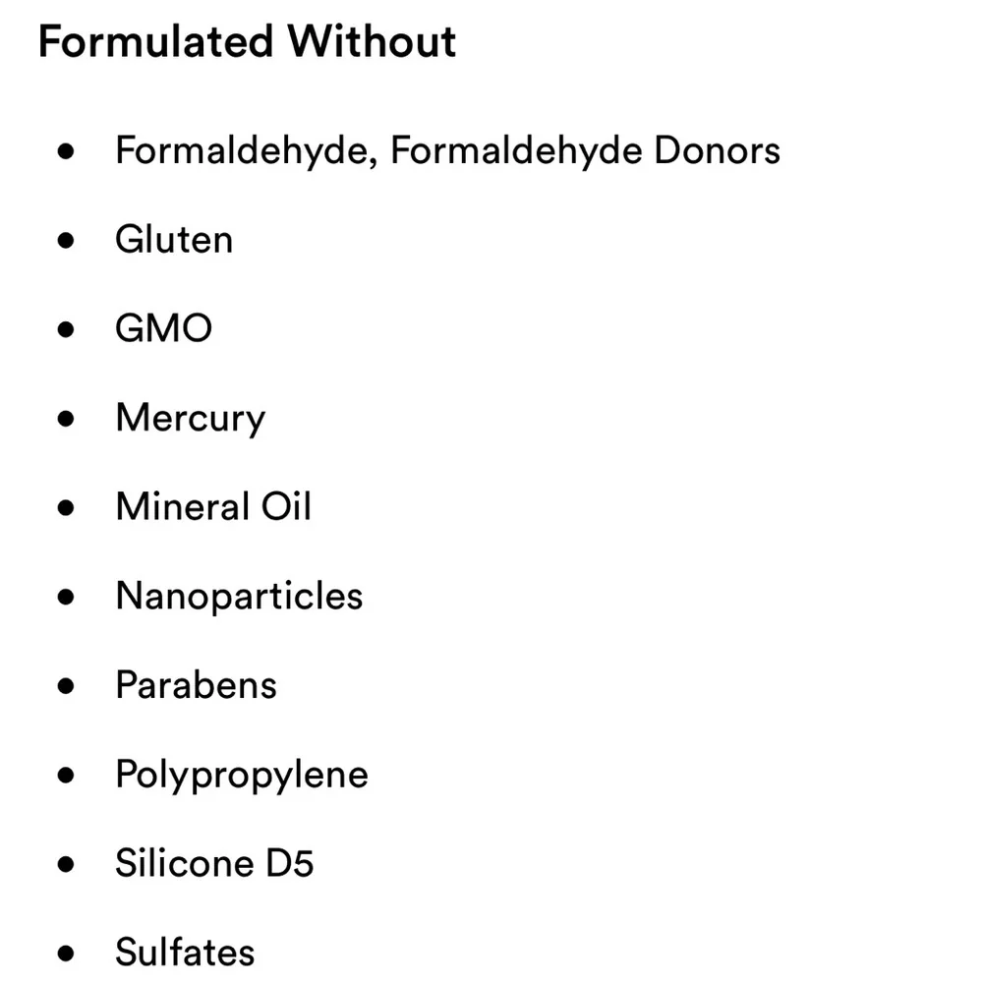Image resolution: width=983 pixels, height=983 pixels.
Task: Click the bullet beside Parabens
Action: (x=66, y=686)
